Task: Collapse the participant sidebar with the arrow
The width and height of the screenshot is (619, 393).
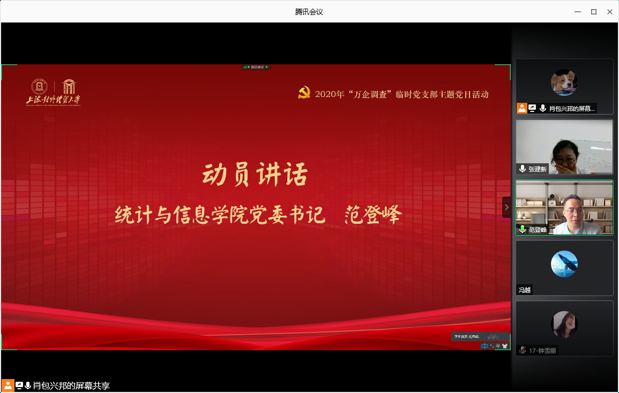Action: point(506,207)
